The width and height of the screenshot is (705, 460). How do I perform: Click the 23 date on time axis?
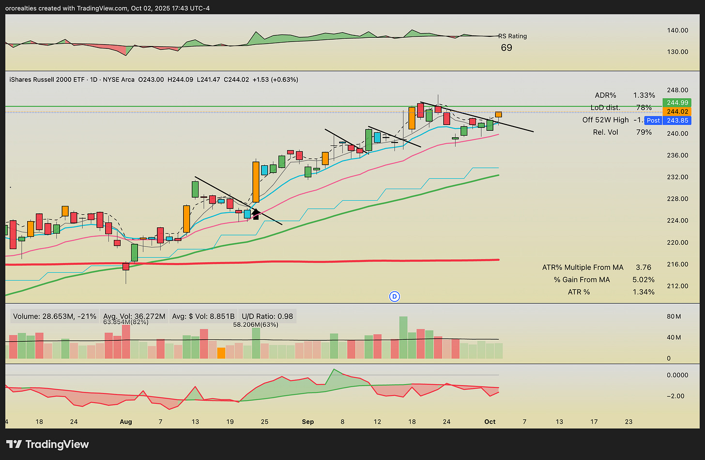(x=628, y=422)
